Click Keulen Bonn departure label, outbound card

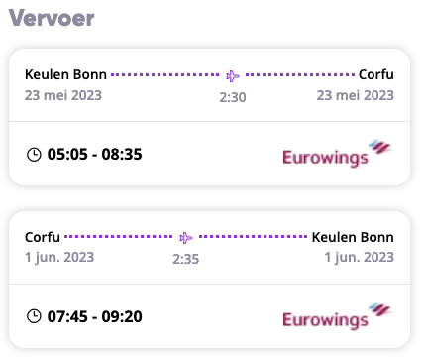pyautogui.click(x=65, y=74)
